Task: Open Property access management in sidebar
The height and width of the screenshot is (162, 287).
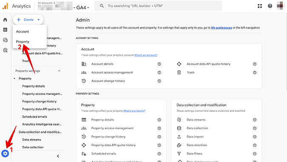Action: pos(42,94)
